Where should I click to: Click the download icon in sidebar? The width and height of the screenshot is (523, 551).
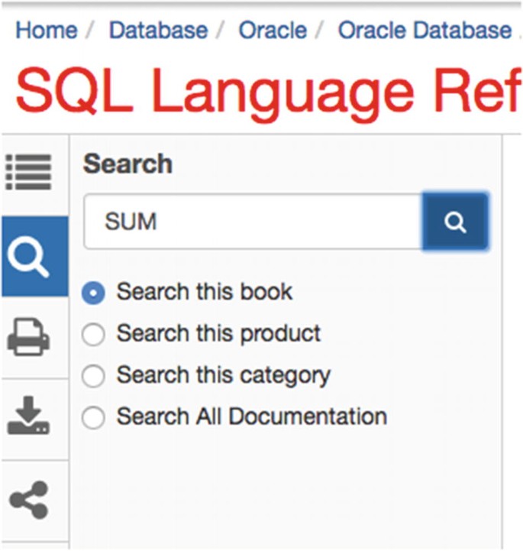coord(29,418)
